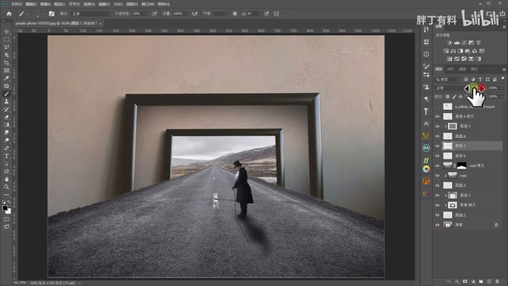This screenshot has height=286, width=508.
Task: Click the foreground color swatch
Action: tap(5, 207)
